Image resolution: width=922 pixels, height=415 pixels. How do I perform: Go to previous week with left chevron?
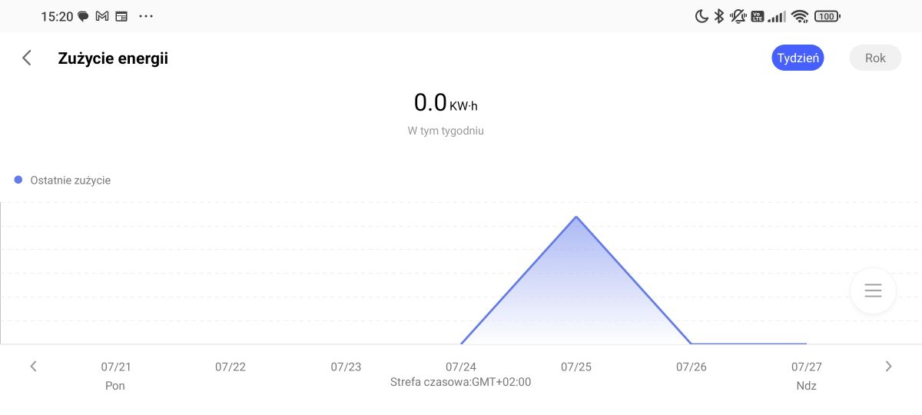(33, 367)
